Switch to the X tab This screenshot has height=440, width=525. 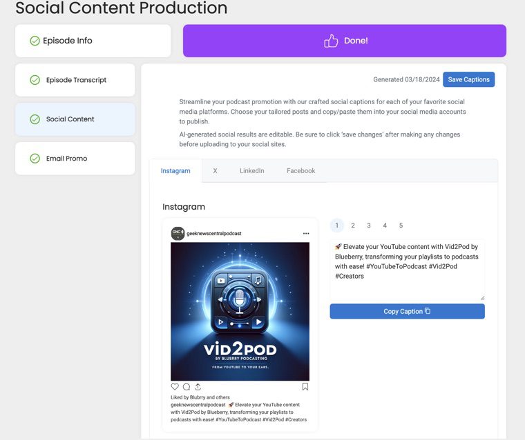tap(215, 171)
